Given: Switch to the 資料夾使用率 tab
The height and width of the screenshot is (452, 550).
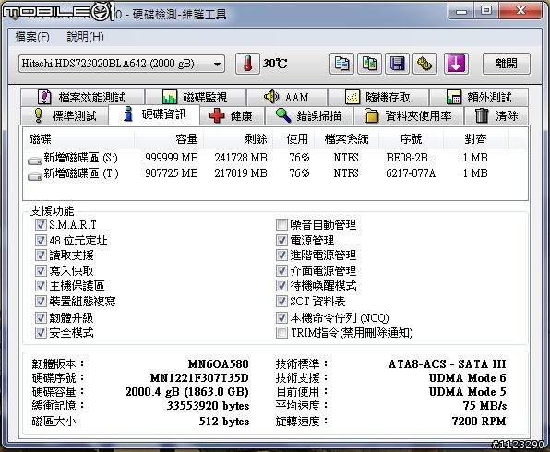Looking at the screenshot, I should coord(408,115).
